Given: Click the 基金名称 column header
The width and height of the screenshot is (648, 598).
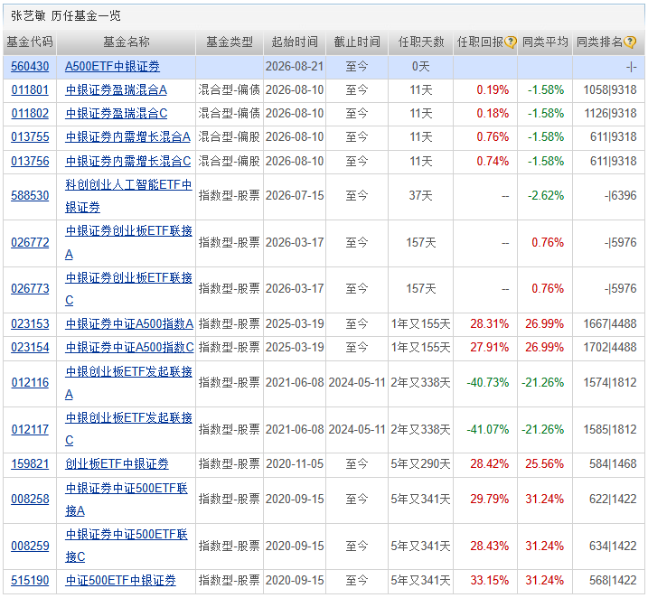Looking at the screenshot, I should (126, 42).
